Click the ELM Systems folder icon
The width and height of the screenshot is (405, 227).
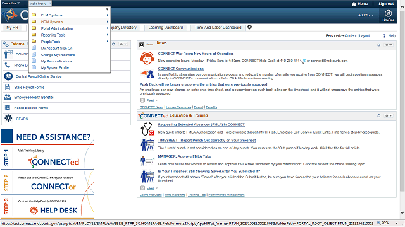34,15
